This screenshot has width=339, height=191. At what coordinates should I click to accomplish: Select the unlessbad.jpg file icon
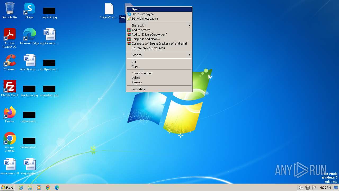point(49,91)
